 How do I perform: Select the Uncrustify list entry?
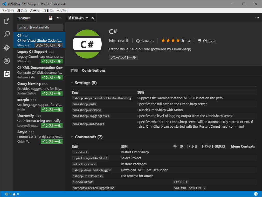[39, 120]
